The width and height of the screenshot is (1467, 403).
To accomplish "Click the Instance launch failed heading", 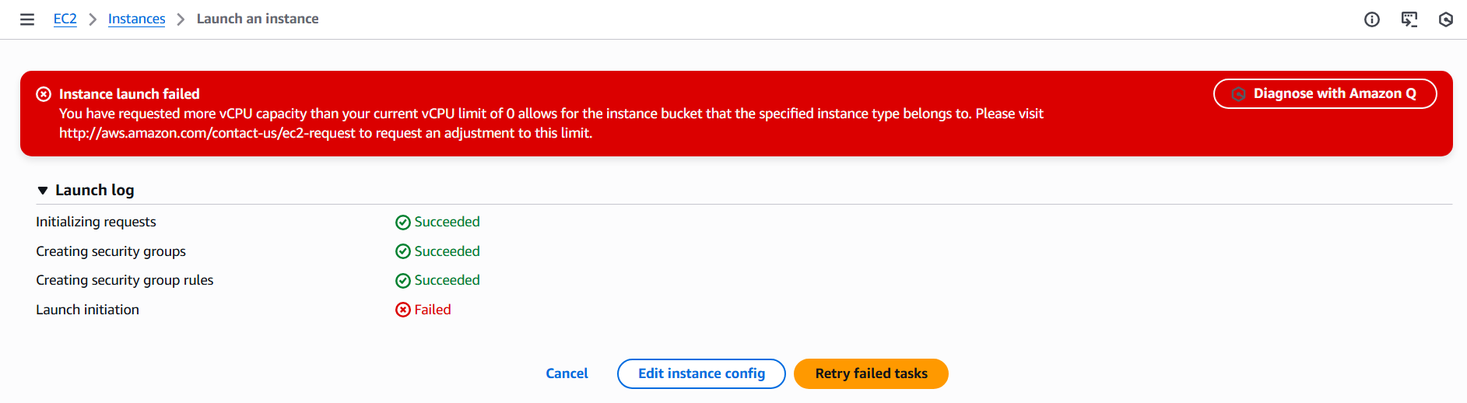I will pyautogui.click(x=129, y=94).
